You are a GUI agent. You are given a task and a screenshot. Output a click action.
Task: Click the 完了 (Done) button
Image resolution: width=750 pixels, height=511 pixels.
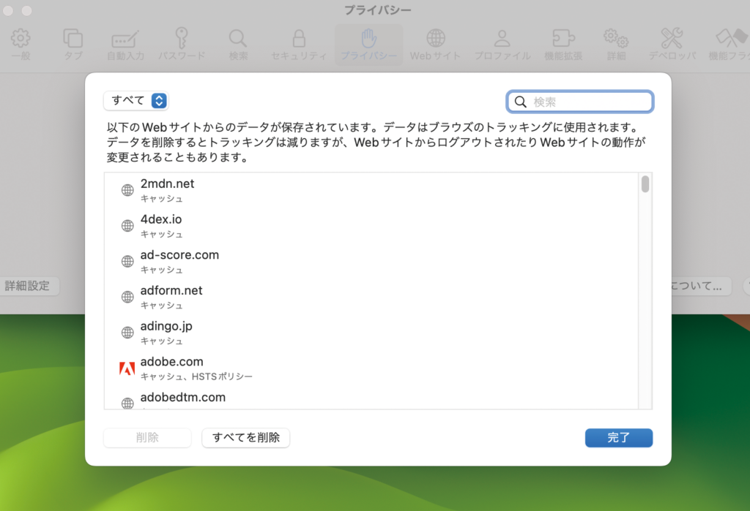(x=618, y=437)
